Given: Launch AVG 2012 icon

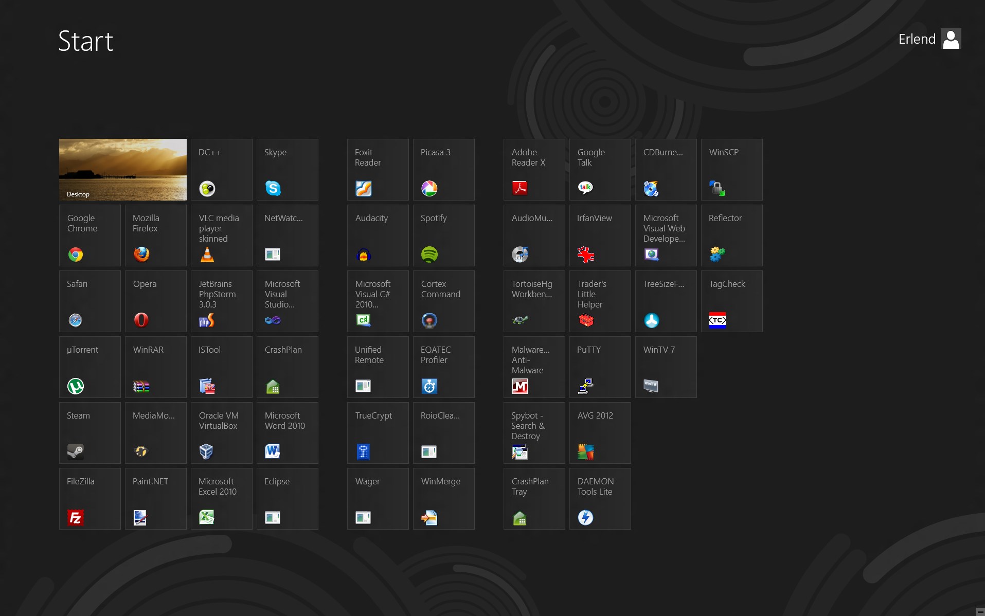Looking at the screenshot, I should pyautogui.click(x=586, y=452).
